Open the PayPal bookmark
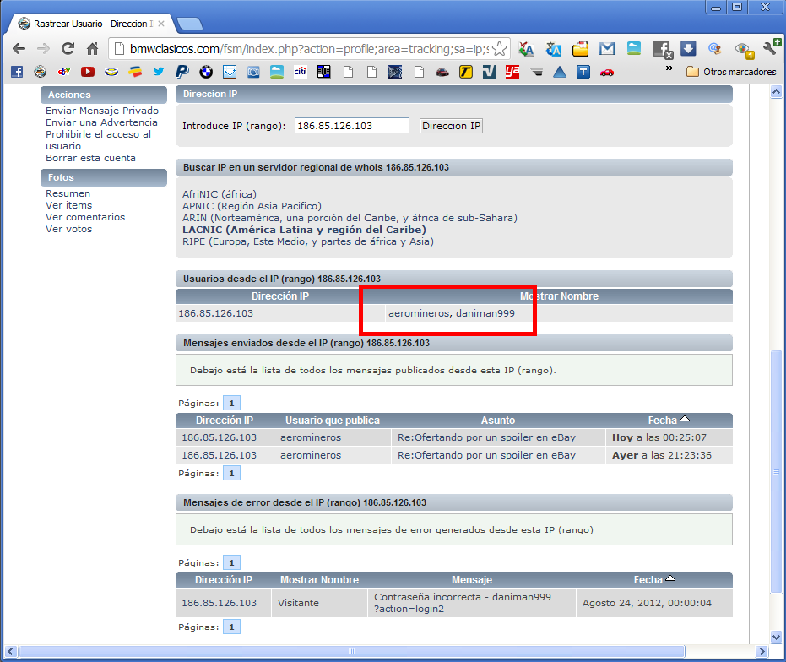Screen dimensions: 786x662 tap(182, 72)
